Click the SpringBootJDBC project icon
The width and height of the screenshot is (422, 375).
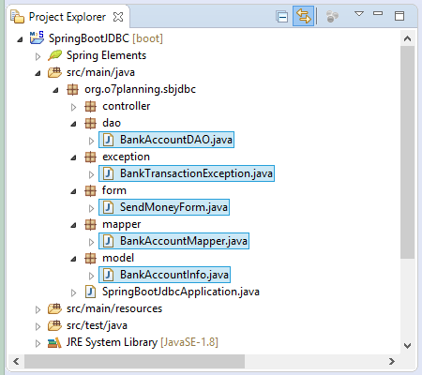(37, 37)
